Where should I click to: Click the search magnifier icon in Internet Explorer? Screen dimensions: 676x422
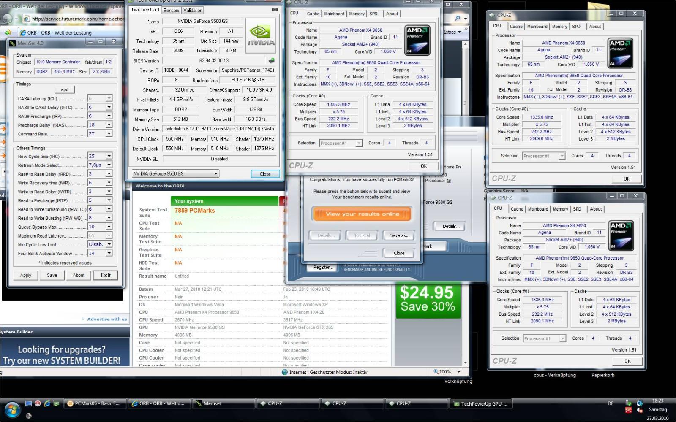click(x=458, y=19)
